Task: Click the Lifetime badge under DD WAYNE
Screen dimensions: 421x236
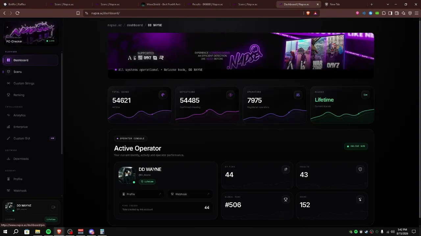Action: (x=147, y=182)
